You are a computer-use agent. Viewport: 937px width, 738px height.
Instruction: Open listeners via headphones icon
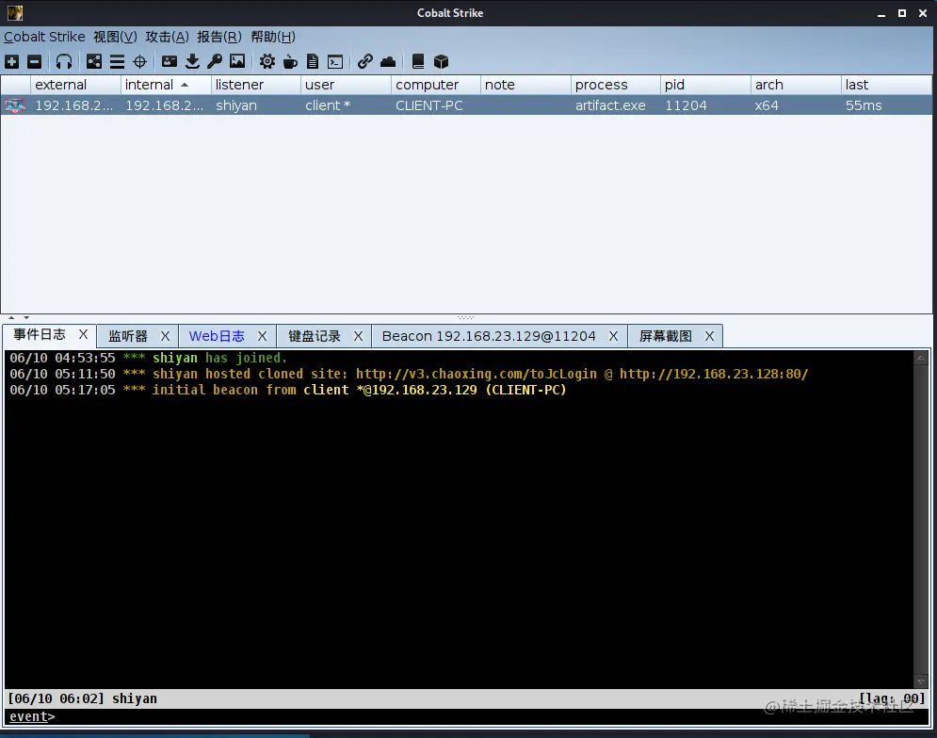tap(64, 61)
